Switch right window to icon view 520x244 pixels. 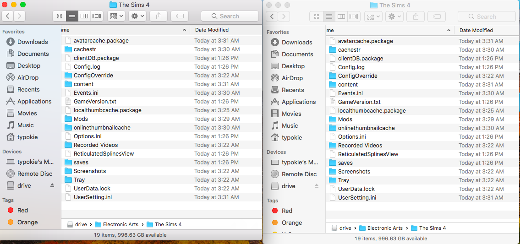(x=316, y=16)
